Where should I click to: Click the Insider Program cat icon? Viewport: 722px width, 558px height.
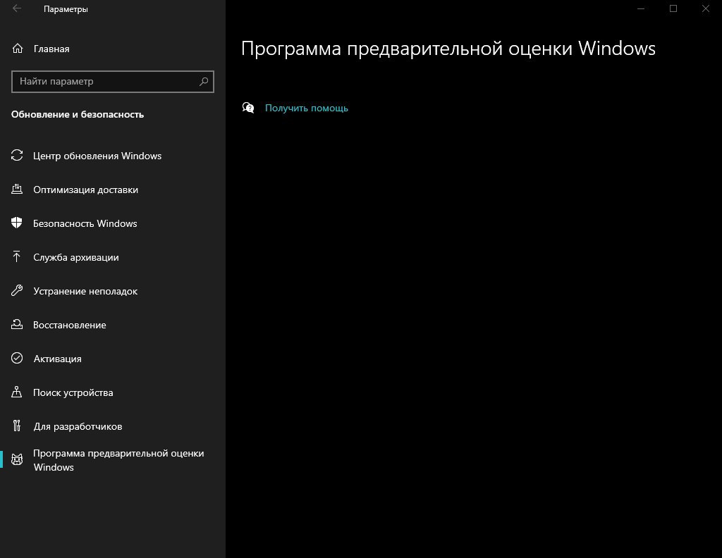tap(17, 459)
